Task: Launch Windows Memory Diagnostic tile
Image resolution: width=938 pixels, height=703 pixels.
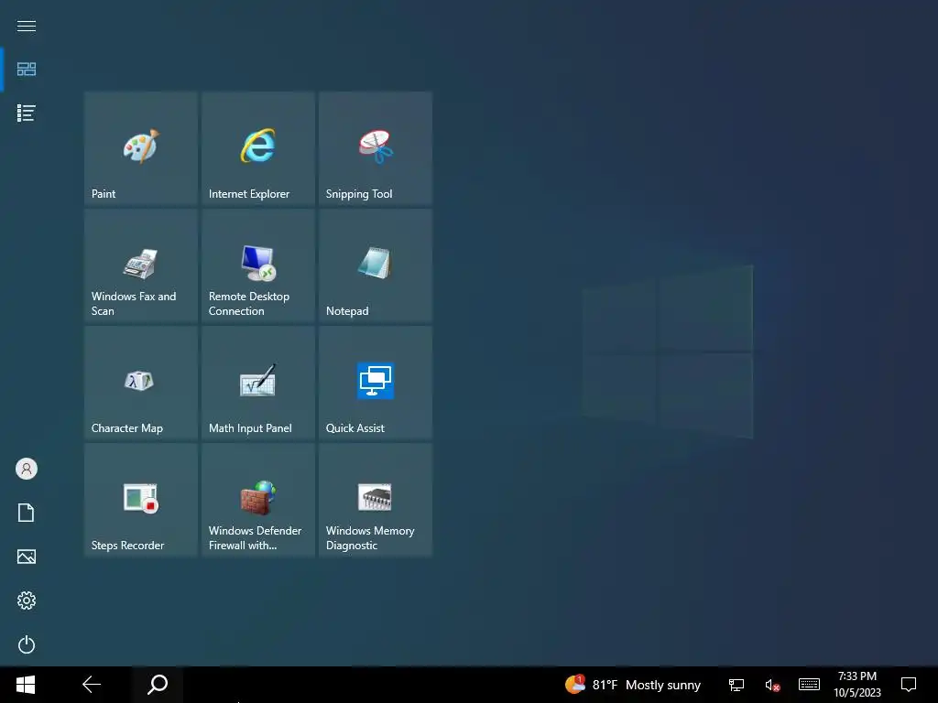Action: pos(376,500)
